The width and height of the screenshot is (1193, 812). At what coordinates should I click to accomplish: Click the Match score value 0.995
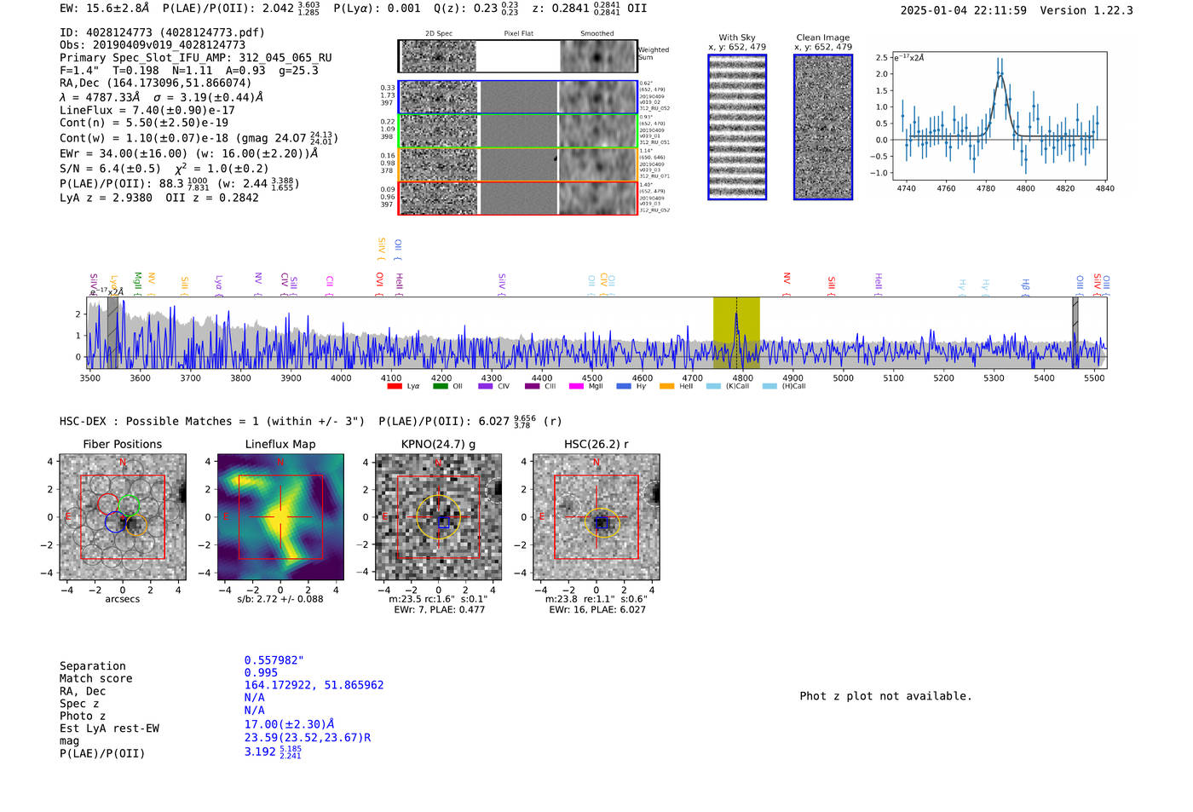click(x=261, y=673)
